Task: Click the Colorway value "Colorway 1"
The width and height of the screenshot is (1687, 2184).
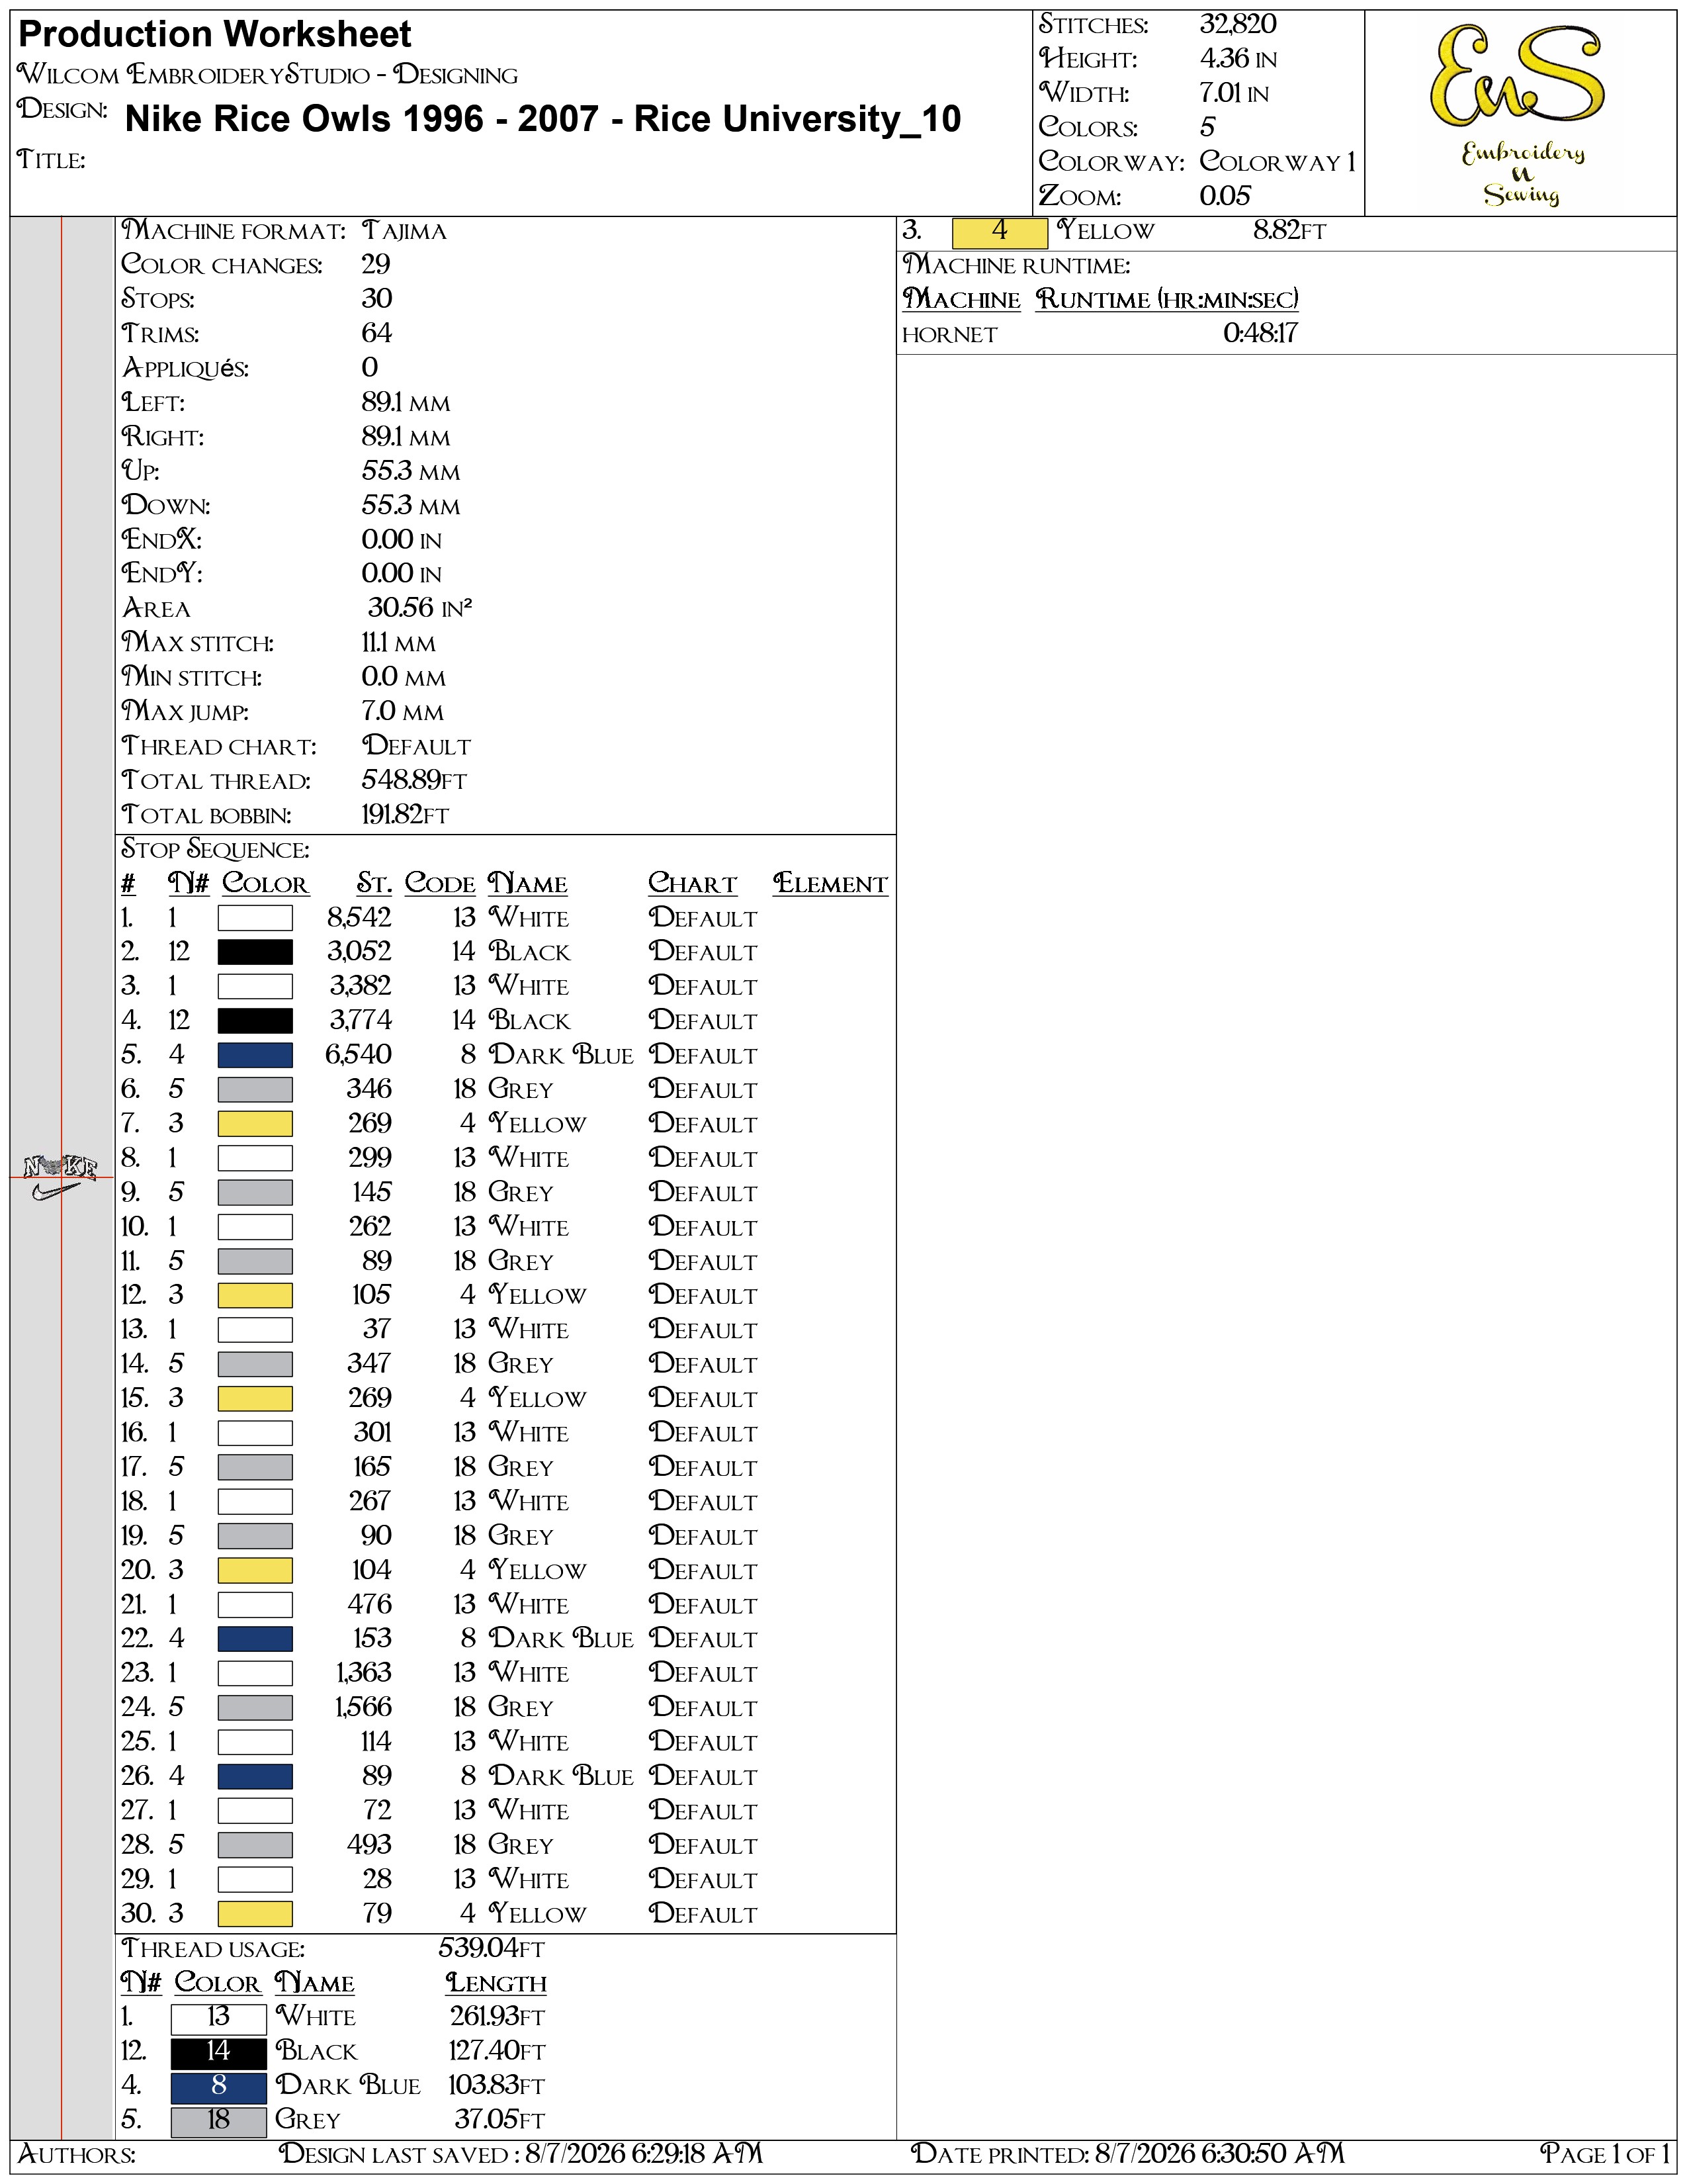Action: (x=1277, y=161)
